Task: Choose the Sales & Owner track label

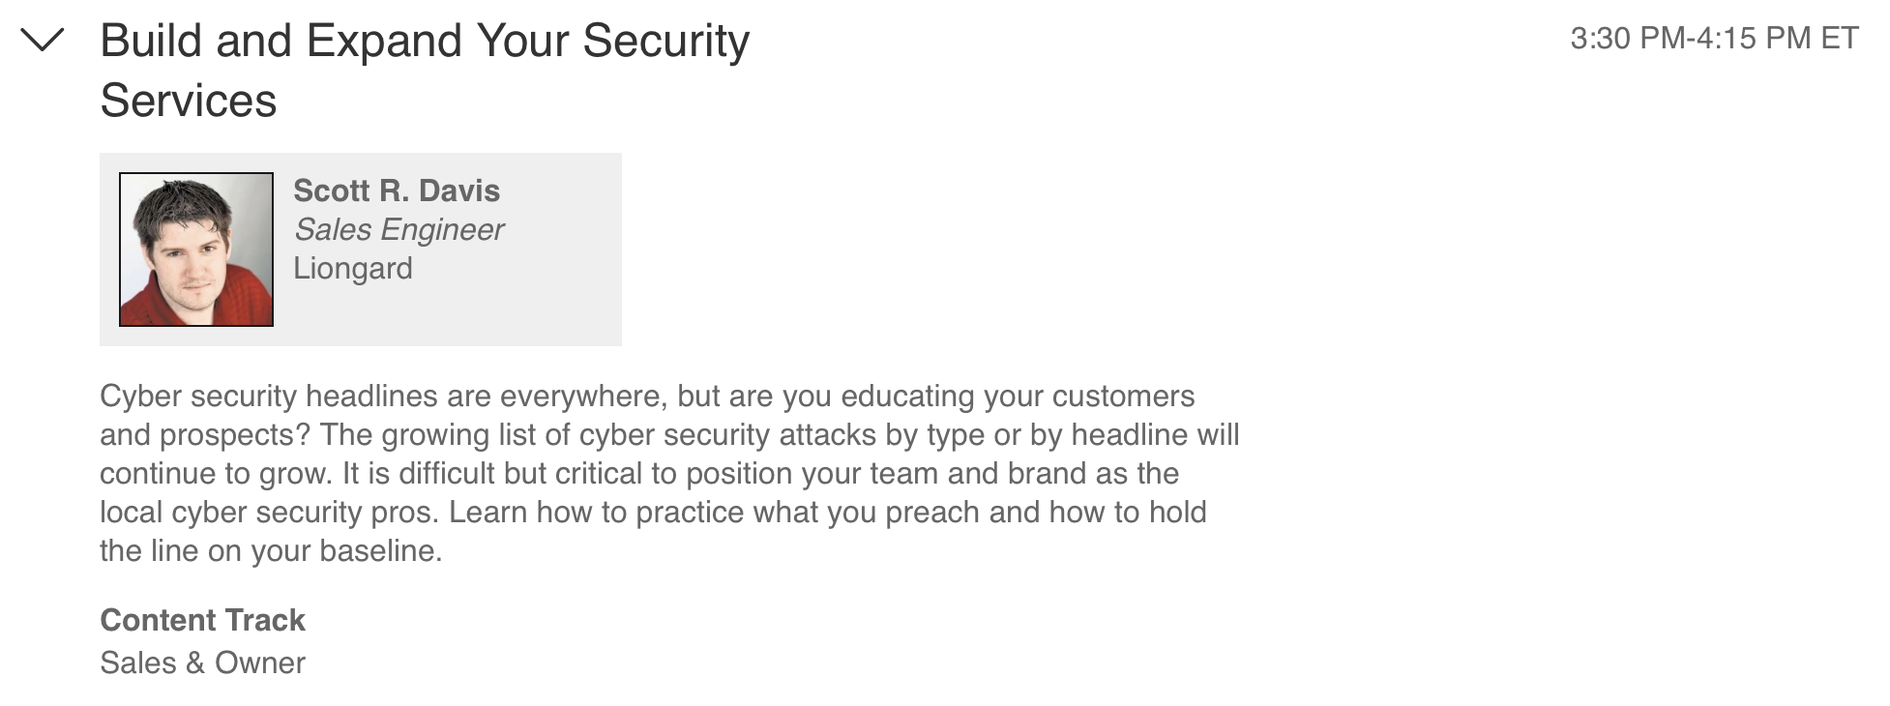Action: [x=202, y=662]
